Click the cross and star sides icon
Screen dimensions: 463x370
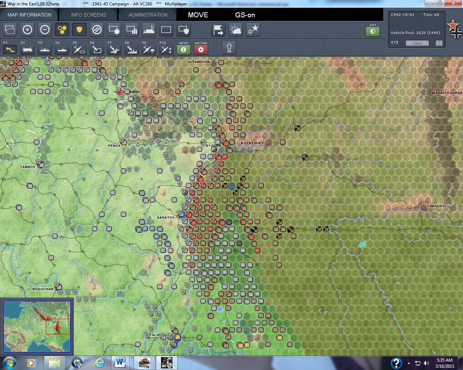point(253,30)
